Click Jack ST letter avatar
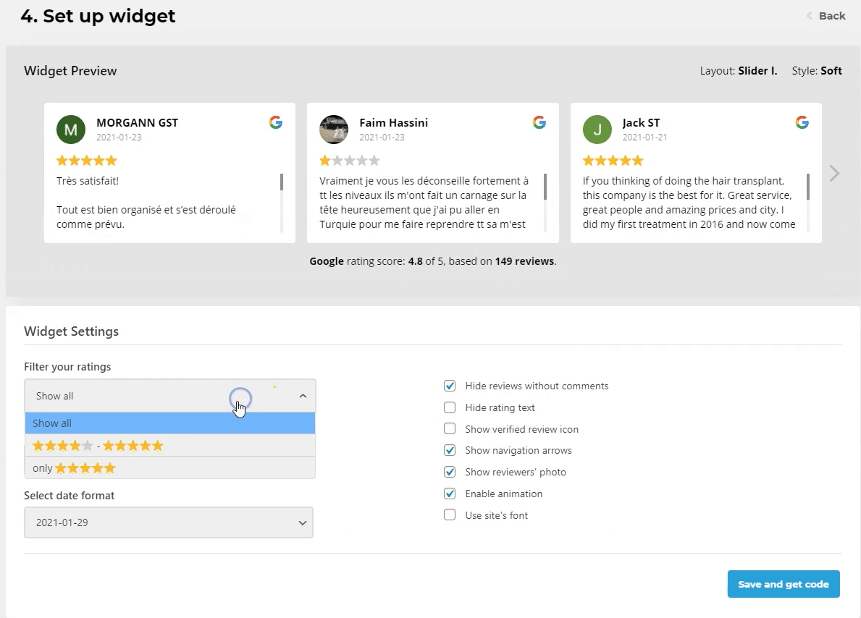This screenshot has height=618, width=861. coord(597,130)
